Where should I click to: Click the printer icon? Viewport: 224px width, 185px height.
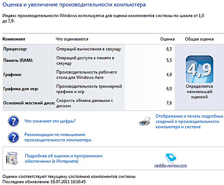[x=145, y=121]
